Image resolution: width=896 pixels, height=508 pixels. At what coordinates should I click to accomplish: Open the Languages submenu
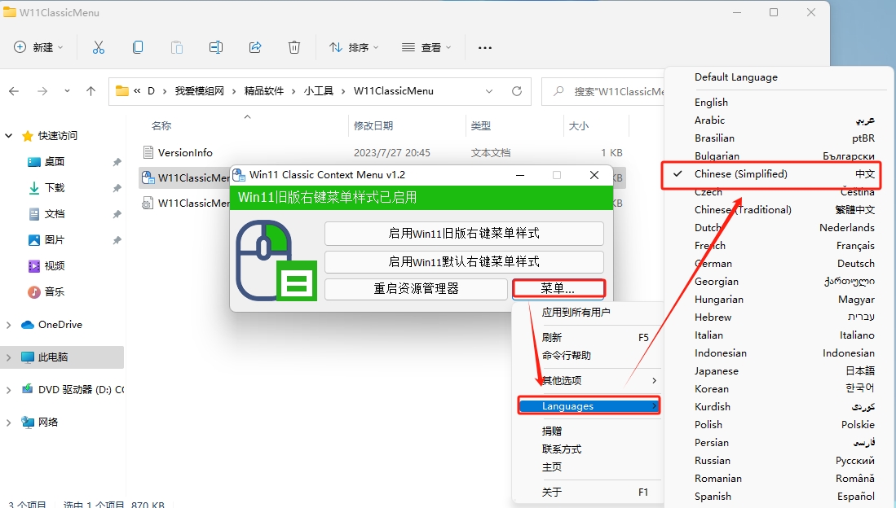(x=589, y=405)
